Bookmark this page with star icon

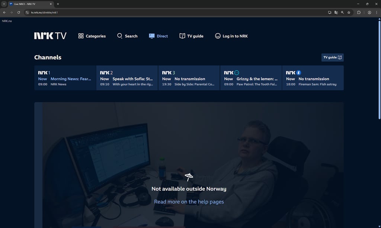point(349,12)
